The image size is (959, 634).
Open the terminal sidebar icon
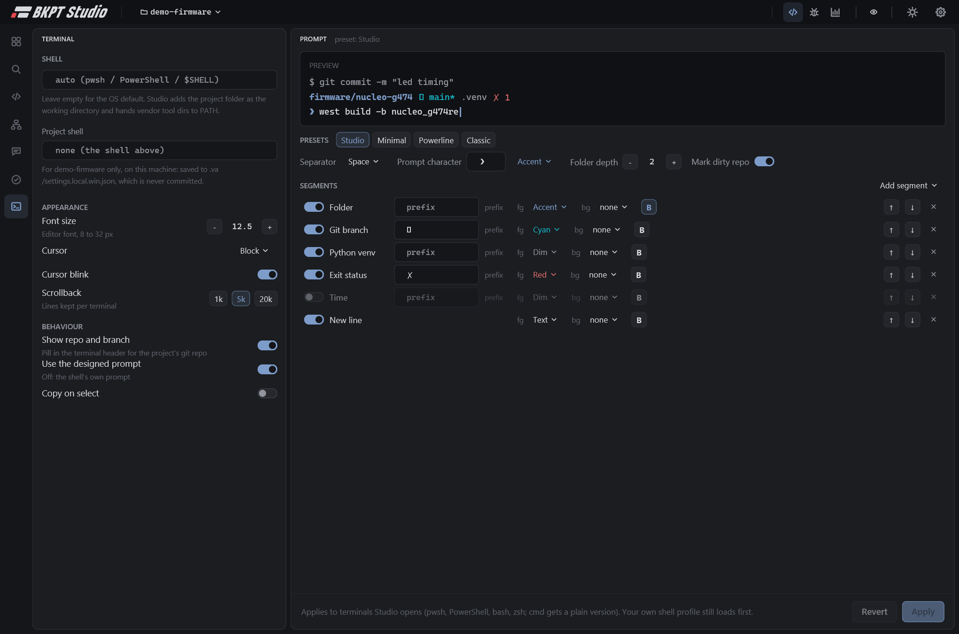[16, 207]
